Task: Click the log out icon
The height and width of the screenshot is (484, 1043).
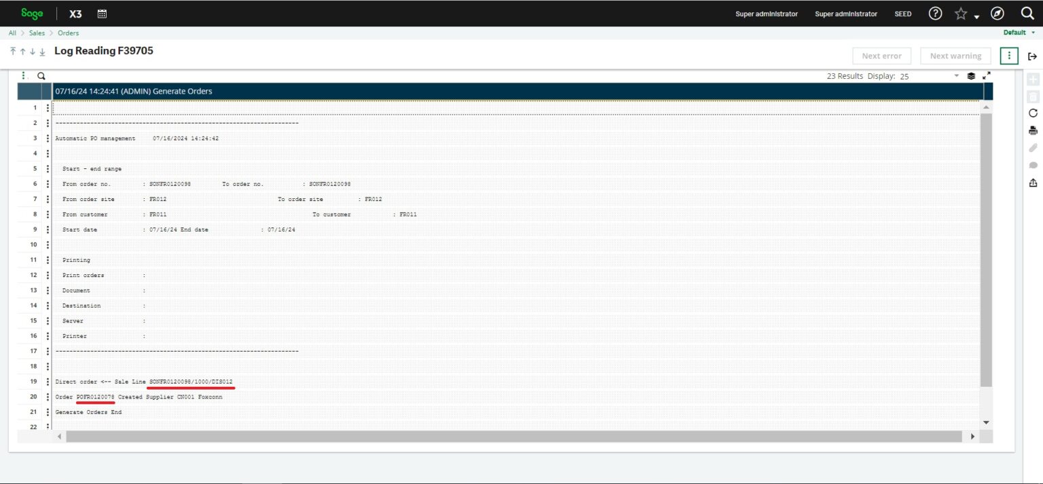Action: point(1031,56)
